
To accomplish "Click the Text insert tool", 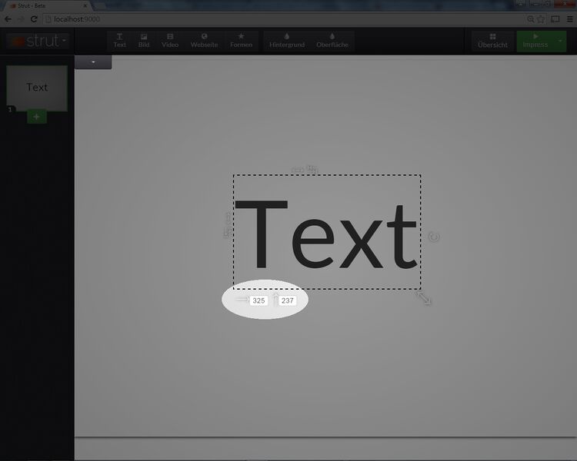I will [119, 40].
